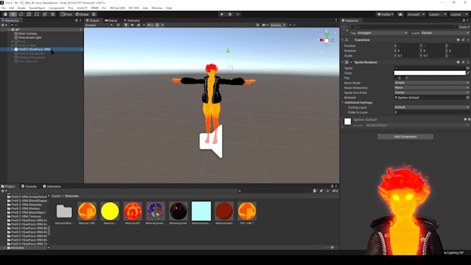Click the Assets breadcrumb in Project

56,196
